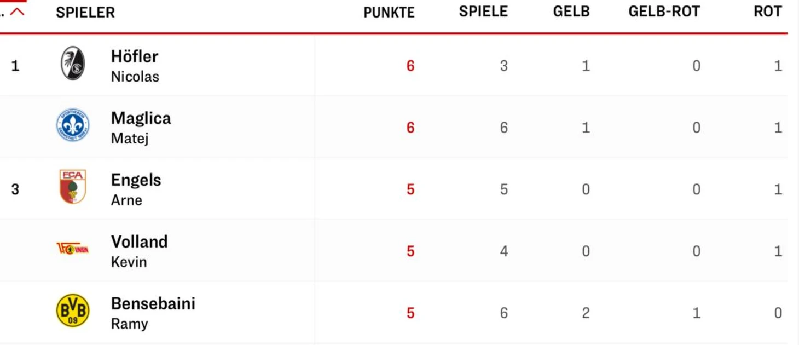799x345 pixels.
Task: Open player Höfler Nicolas
Action: click(x=135, y=66)
